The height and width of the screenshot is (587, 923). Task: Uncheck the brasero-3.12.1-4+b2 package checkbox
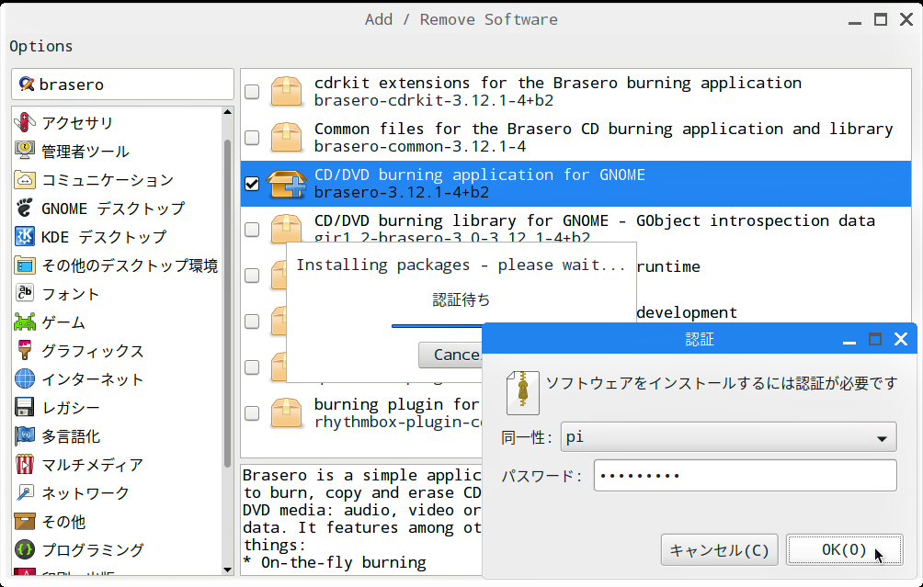point(252,184)
